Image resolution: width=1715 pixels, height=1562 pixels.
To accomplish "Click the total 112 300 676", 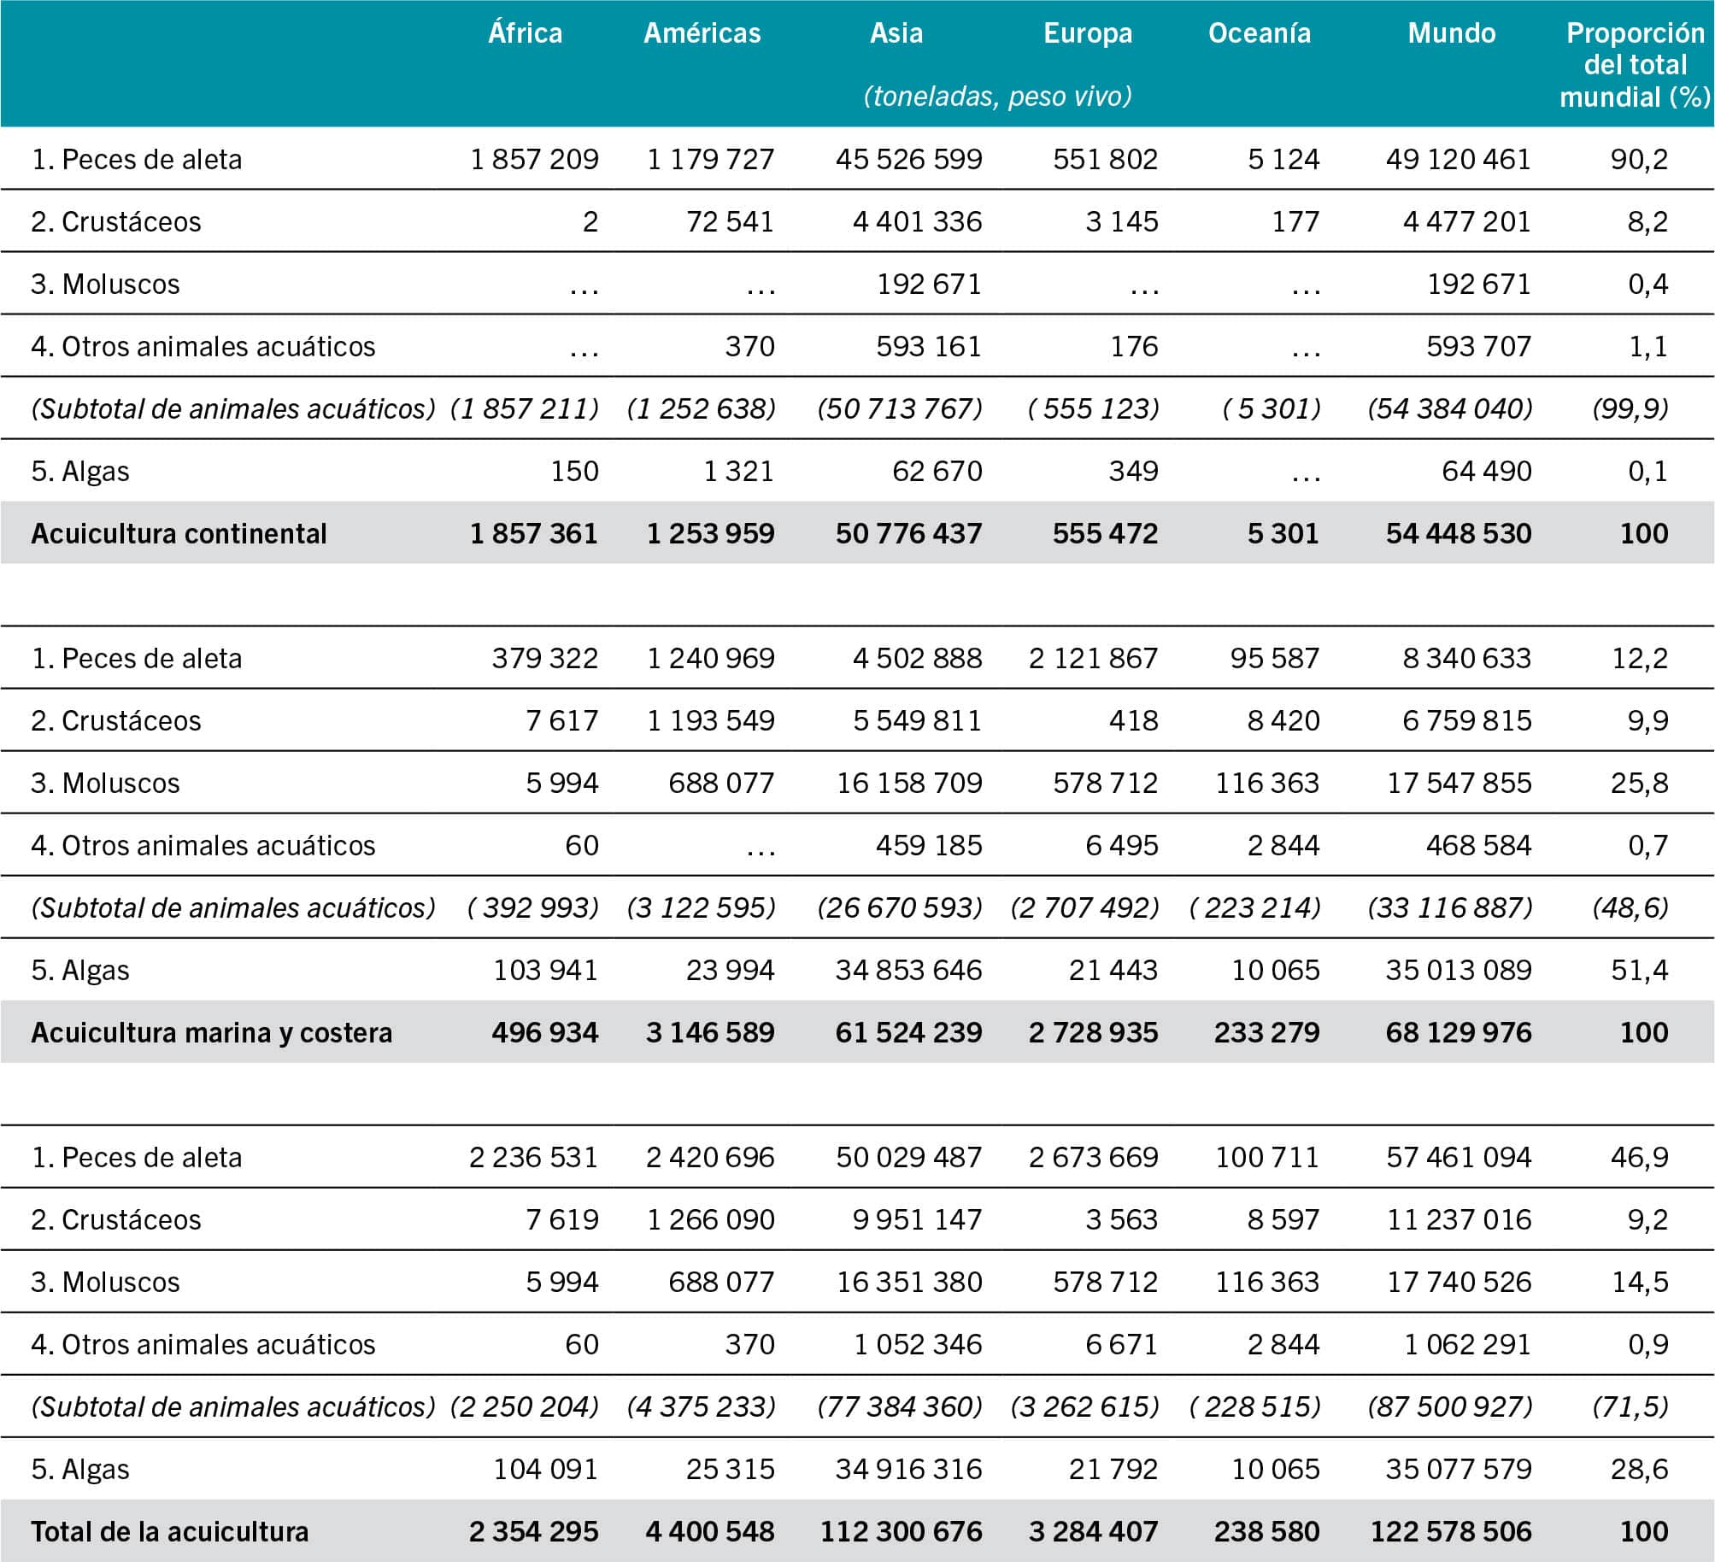I will (901, 1531).
